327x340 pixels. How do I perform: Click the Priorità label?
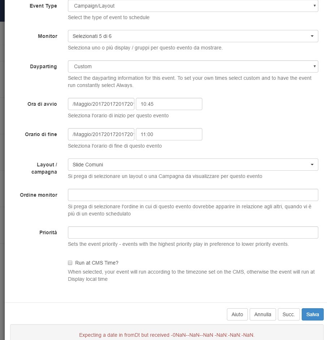(x=48, y=232)
